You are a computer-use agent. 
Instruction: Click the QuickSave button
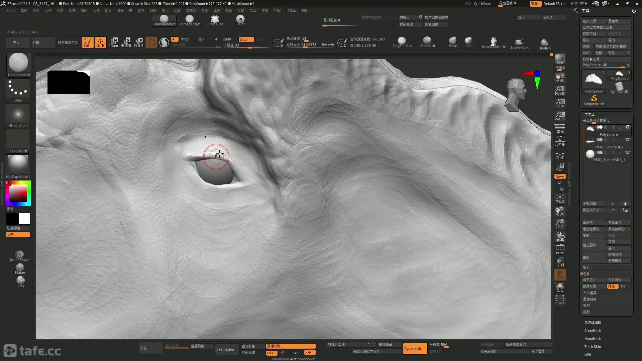[482, 4]
